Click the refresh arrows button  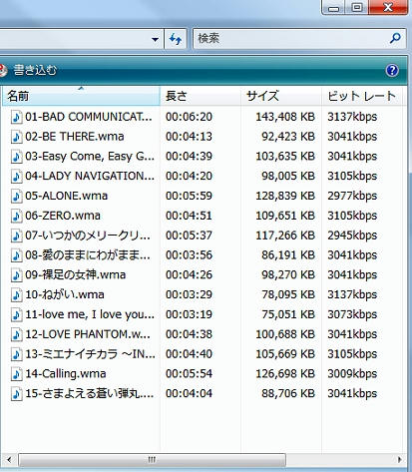(176, 39)
